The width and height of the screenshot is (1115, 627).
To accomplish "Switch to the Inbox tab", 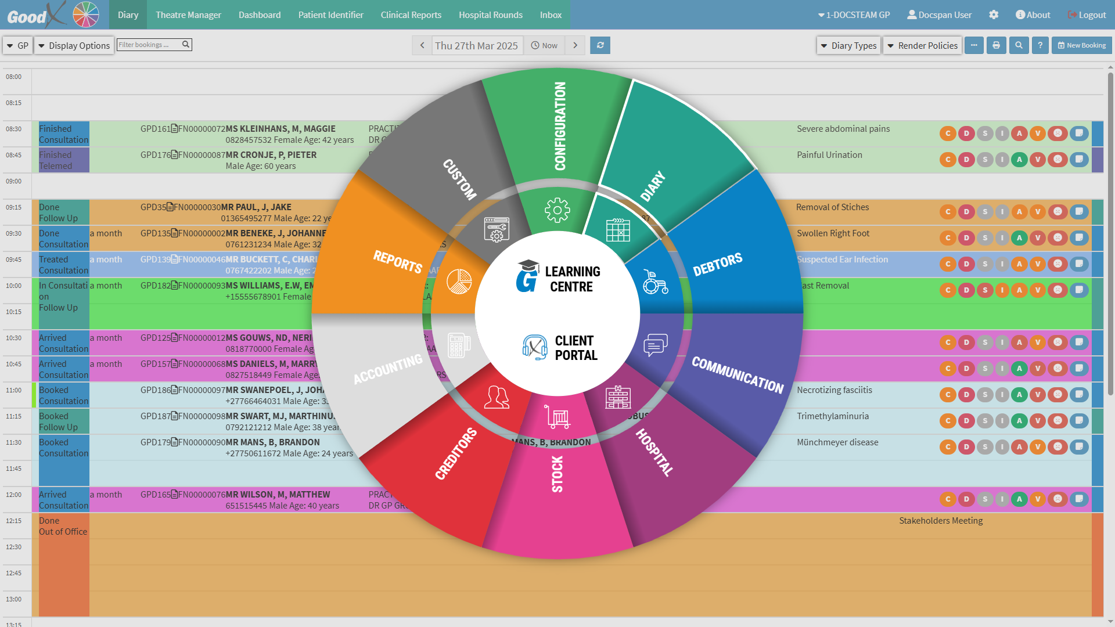I will coord(551,15).
